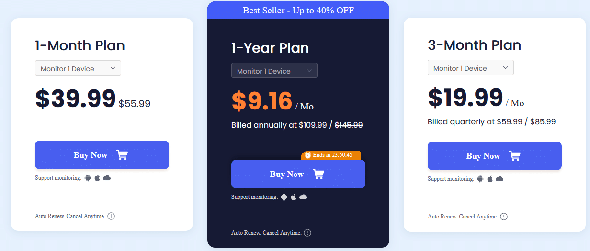Click the Android icon under 1-Month Plan
The height and width of the screenshot is (251, 590).
88,178
